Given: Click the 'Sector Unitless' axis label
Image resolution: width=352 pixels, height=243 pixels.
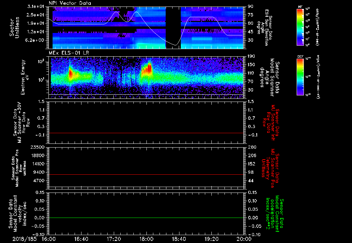Looking at the screenshot, I should (x=14, y=27).
